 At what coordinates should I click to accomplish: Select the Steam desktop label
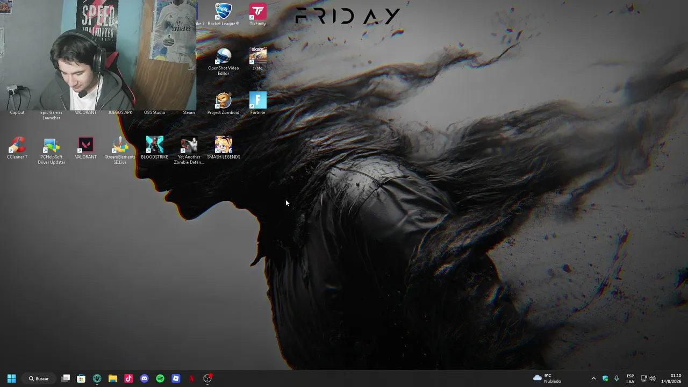[x=189, y=112]
